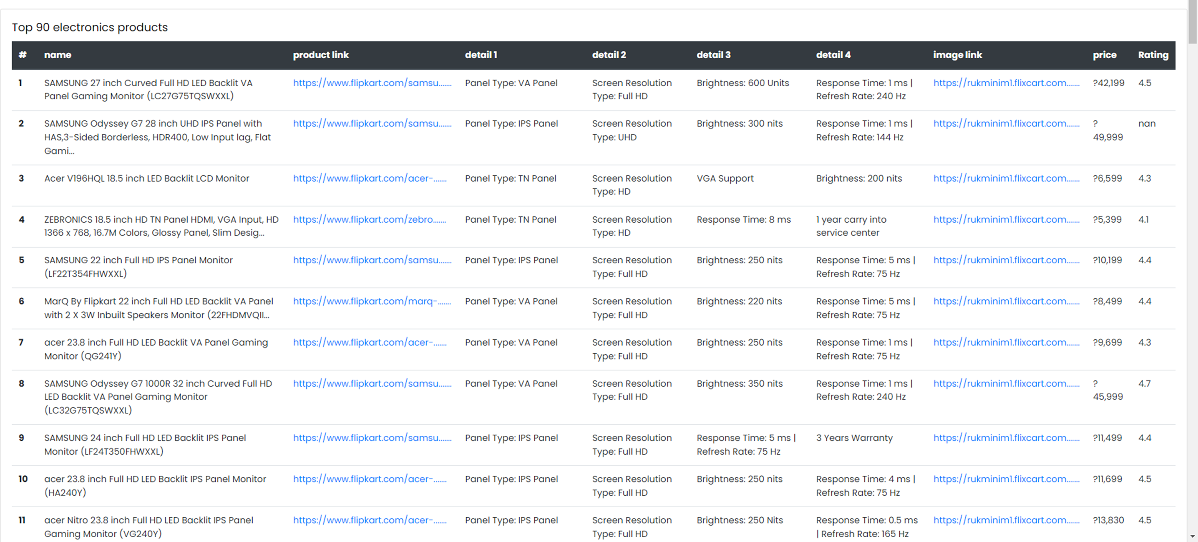This screenshot has width=1198, height=542.
Task: Open the image link for Acer V196HQL
Action: tap(1006, 178)
